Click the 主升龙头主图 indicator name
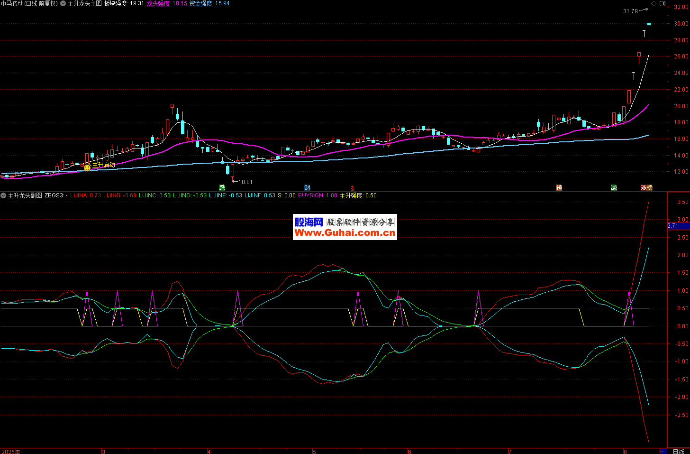Image resolution: width=690 pixels, height=454 pixels. [x=84, y=3]
